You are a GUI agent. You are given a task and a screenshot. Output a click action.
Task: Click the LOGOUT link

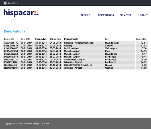[x=143, y=15]
